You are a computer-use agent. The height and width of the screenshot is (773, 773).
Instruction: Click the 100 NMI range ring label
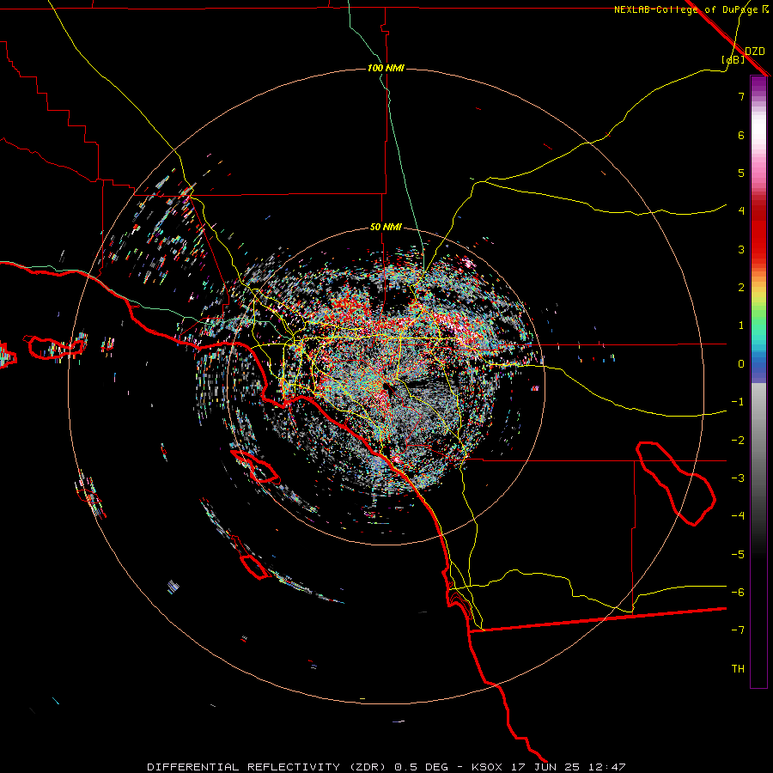[x=386, y=68]
